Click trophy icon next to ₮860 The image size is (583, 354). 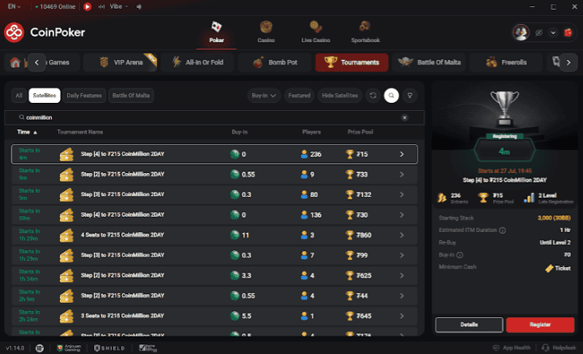point(350,235)
